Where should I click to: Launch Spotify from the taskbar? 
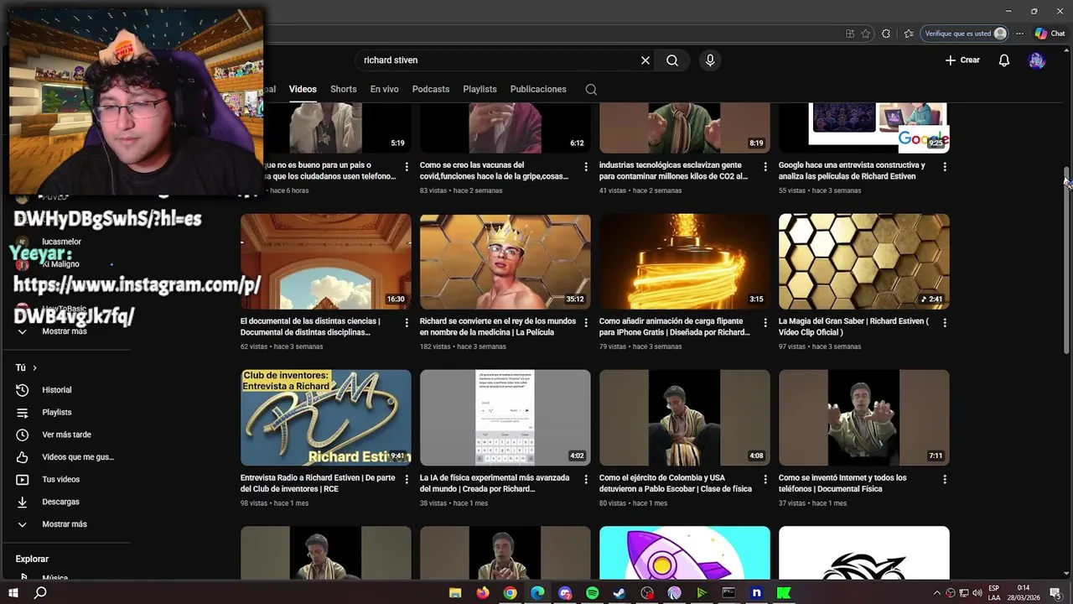pyautogui.click(x=592, y=593)
